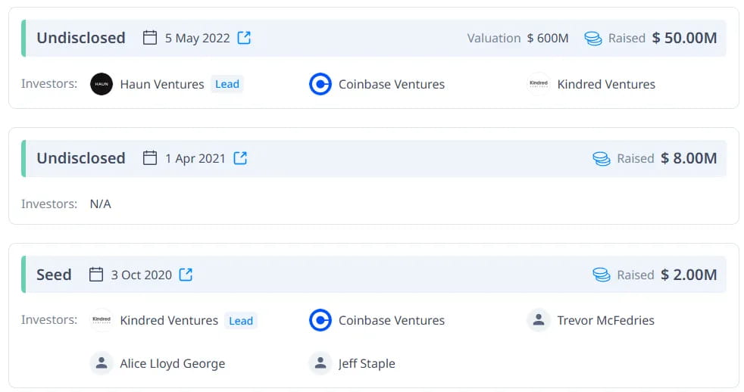Click the Jeff Staple avatar icon
Image resolution: width=744 pixels, height=392 pixels.
tap(320, 363)
